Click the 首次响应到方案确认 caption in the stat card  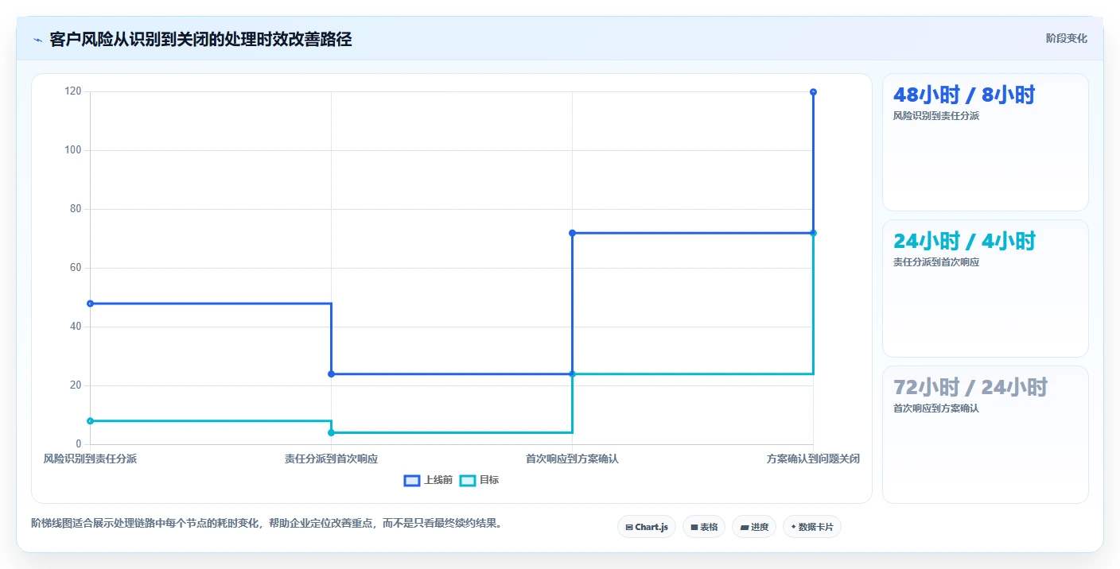[x=936, y=408]
